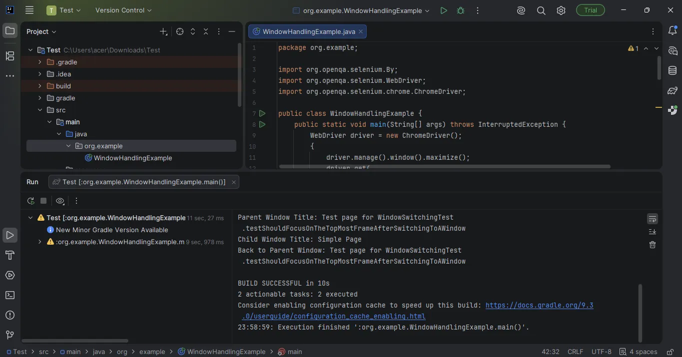Open Run toolbar more options
The width and height of the screenshot is (682, 357).
76,201
